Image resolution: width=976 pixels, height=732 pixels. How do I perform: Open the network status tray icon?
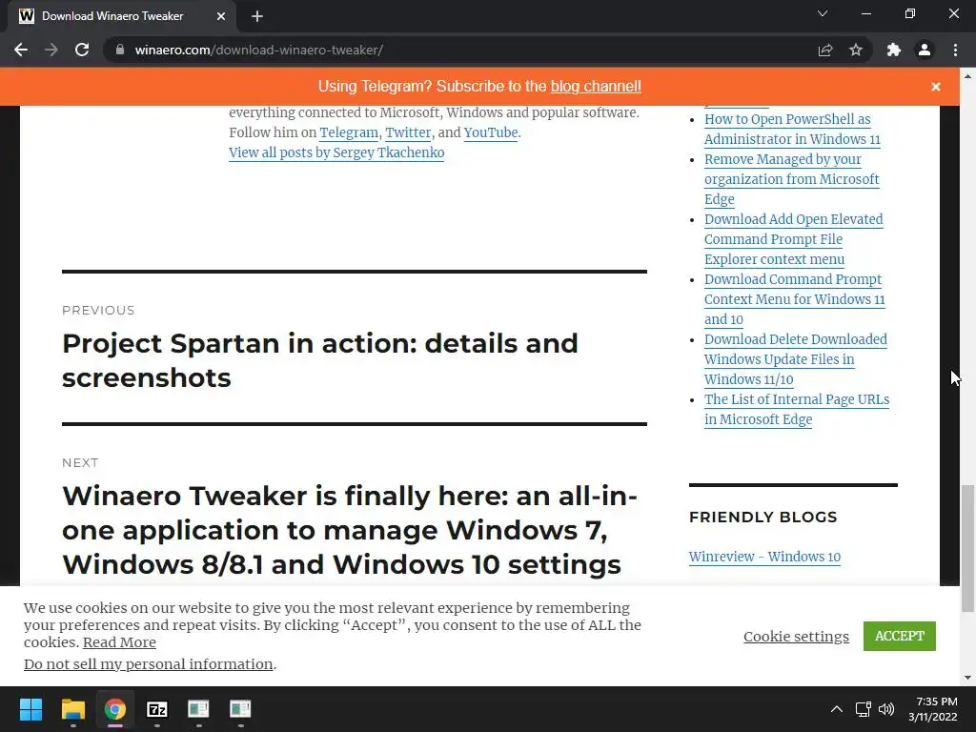863,709
